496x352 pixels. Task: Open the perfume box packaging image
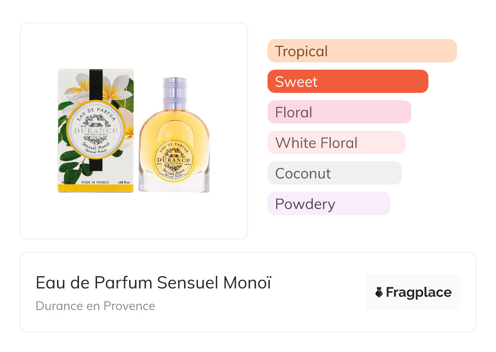tap(96, 130)
